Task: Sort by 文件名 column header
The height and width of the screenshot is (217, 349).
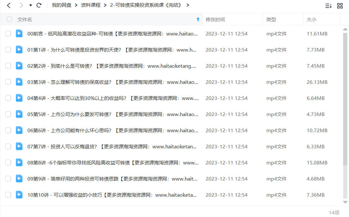Action: (x=25, y=20)
